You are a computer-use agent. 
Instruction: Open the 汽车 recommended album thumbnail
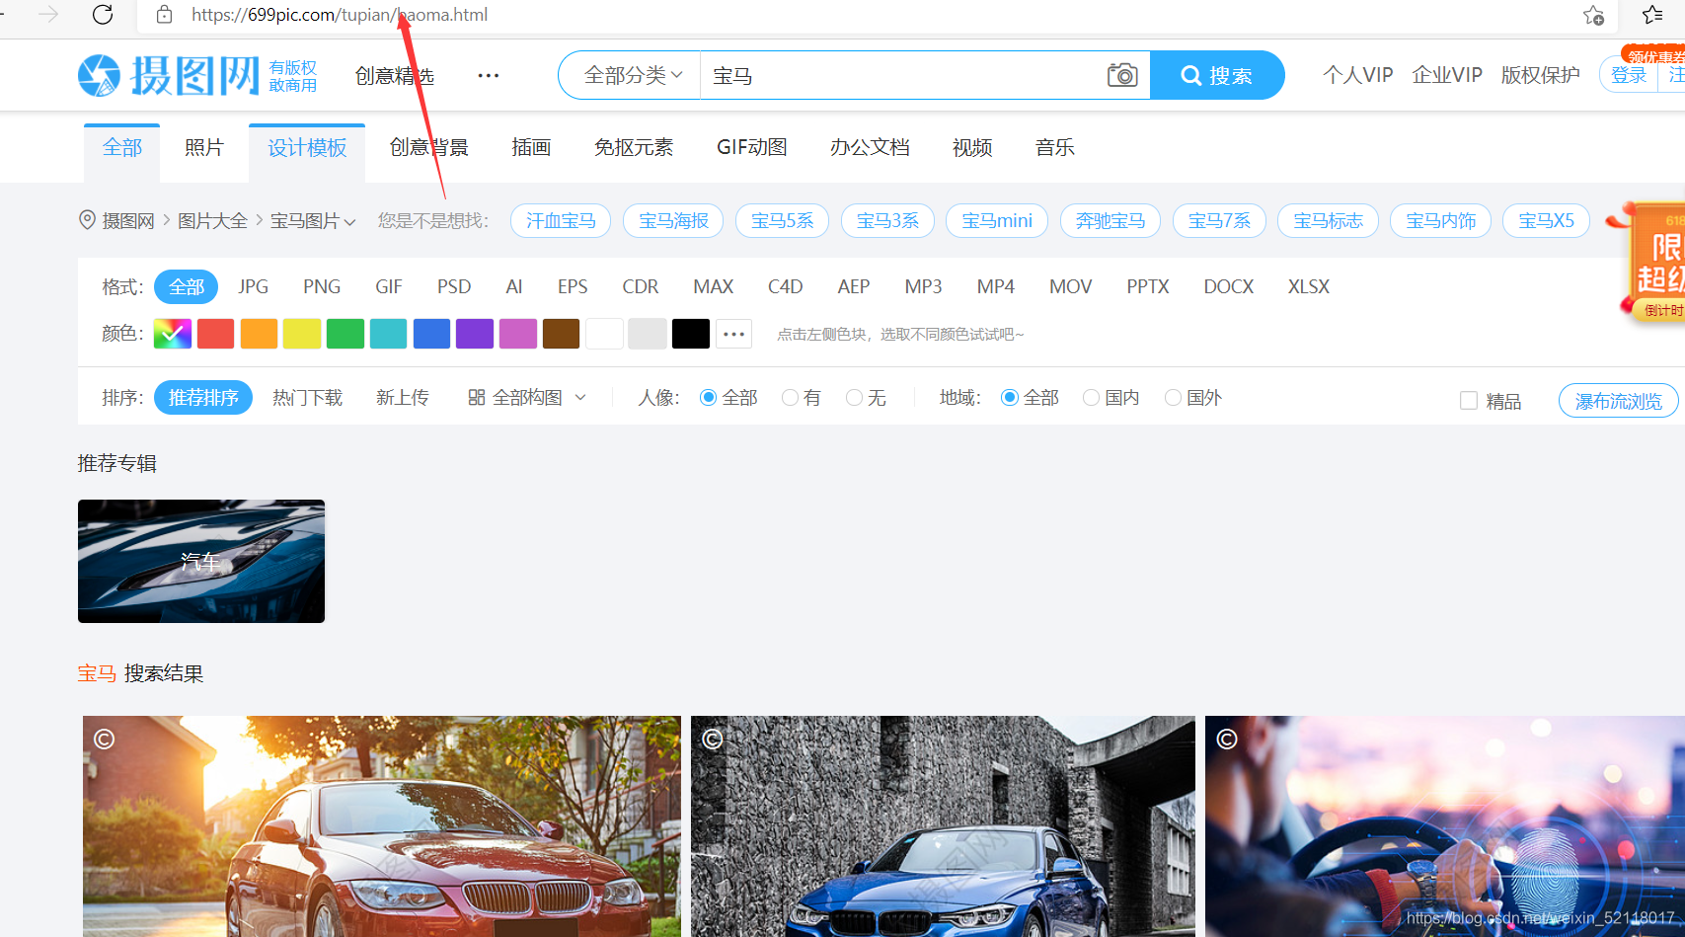point(201,561)
